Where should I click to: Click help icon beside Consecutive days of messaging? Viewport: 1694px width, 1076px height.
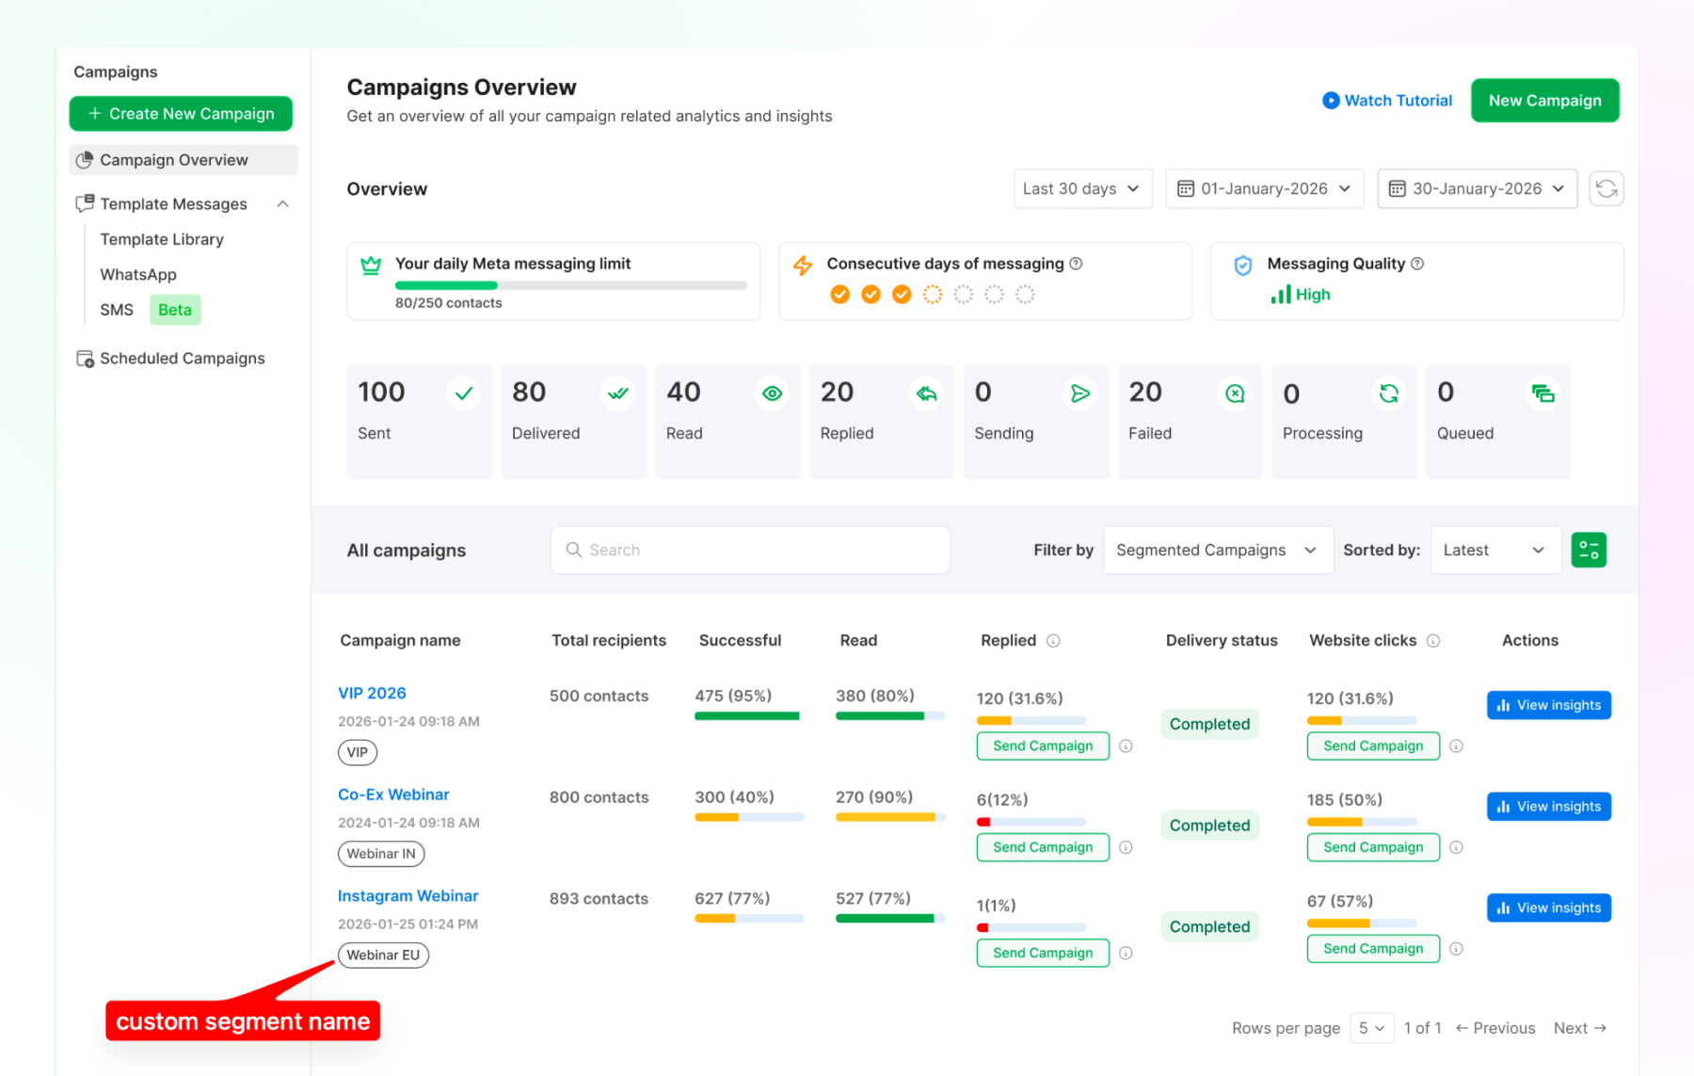pos(1076,264)
